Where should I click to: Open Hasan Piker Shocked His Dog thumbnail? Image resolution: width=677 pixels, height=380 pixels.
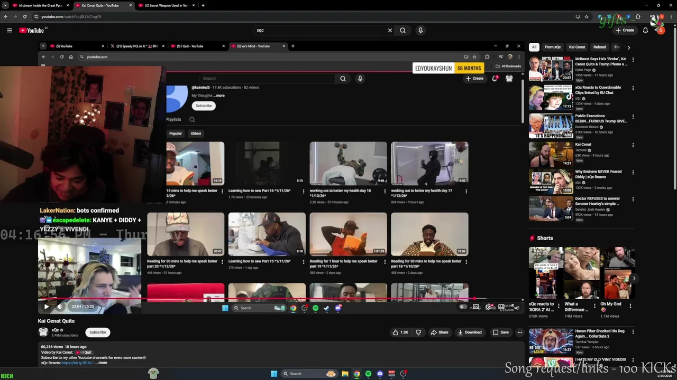point(551,341)
